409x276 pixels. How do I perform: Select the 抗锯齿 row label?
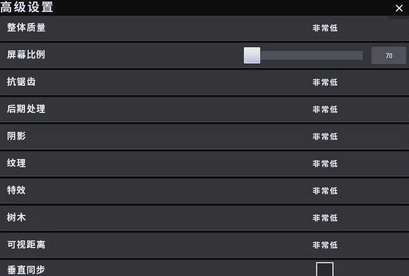point(21,82)
